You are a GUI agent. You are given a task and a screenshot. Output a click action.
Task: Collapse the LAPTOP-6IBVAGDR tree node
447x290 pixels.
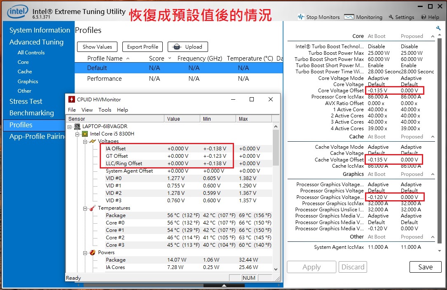(x=69, y=126)
